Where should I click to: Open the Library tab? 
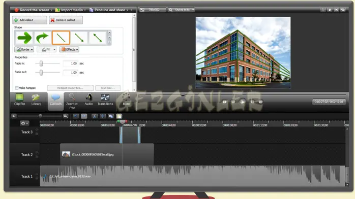(36, 99)
